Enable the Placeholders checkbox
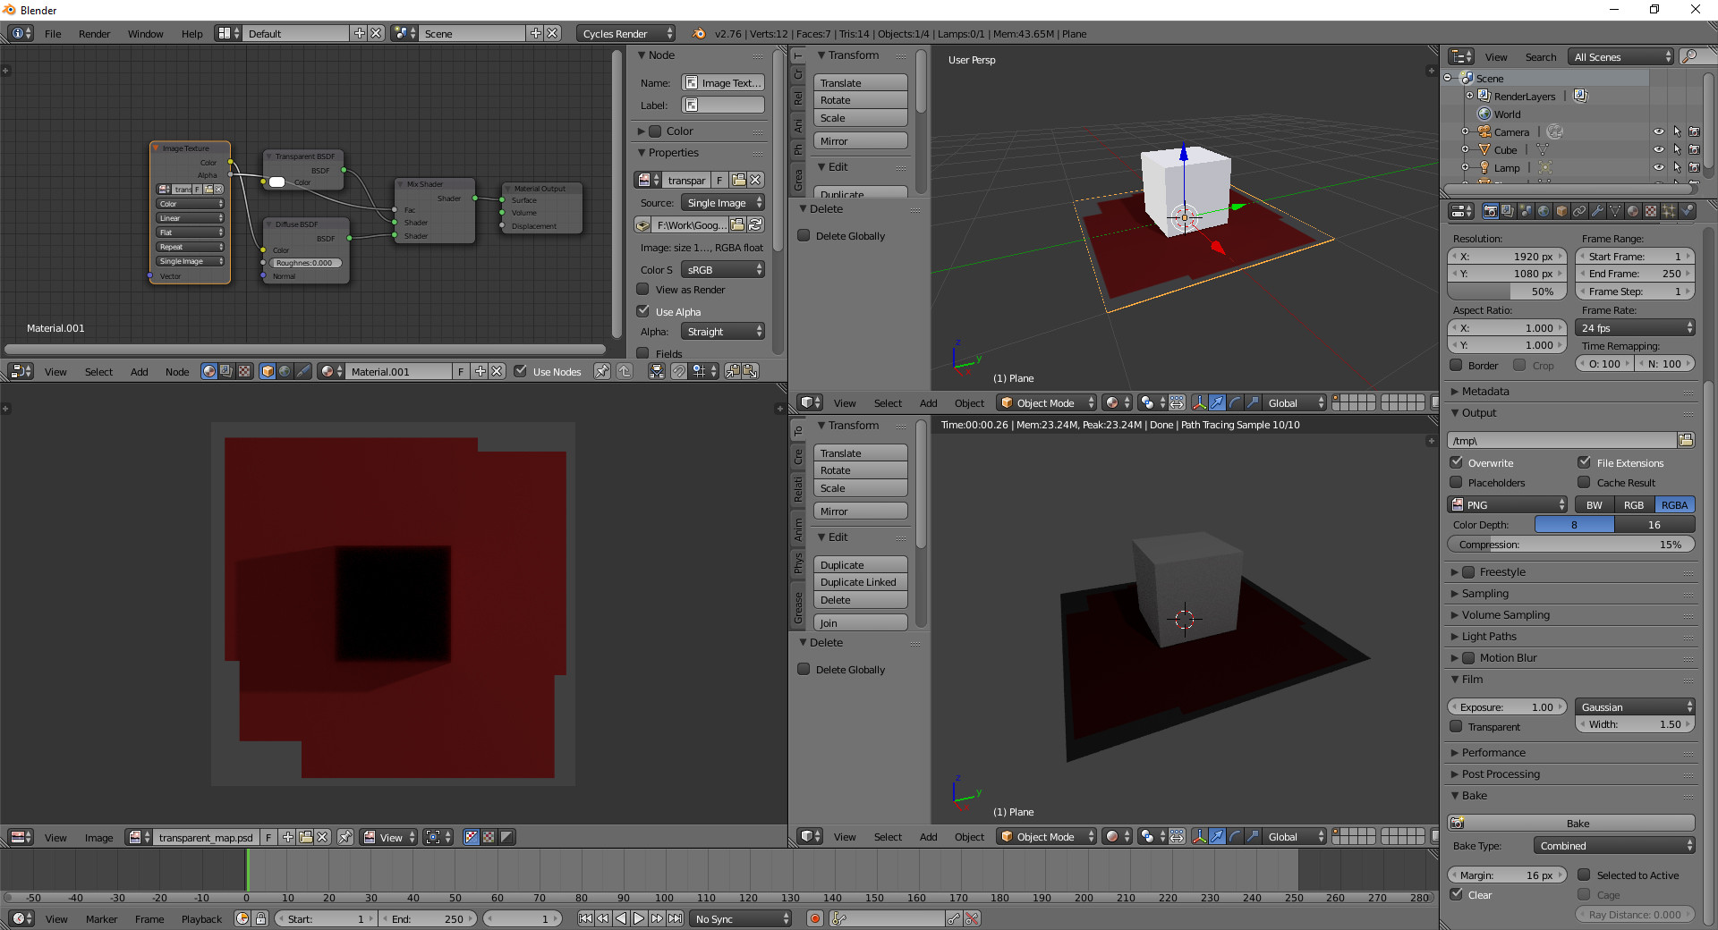The width and height of the screenshot is (1718, 930). pos(1457,482)
